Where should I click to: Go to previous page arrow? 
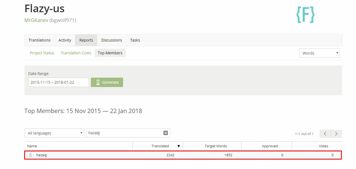point(325,134)
